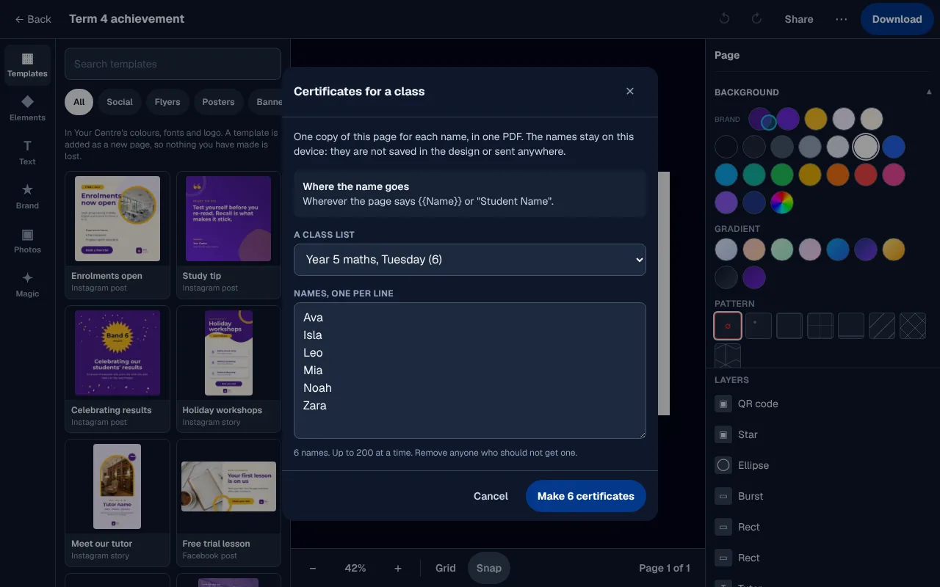Select the Burst layer
This screenshot has width=940, height=587.
[x=822, y=496]
